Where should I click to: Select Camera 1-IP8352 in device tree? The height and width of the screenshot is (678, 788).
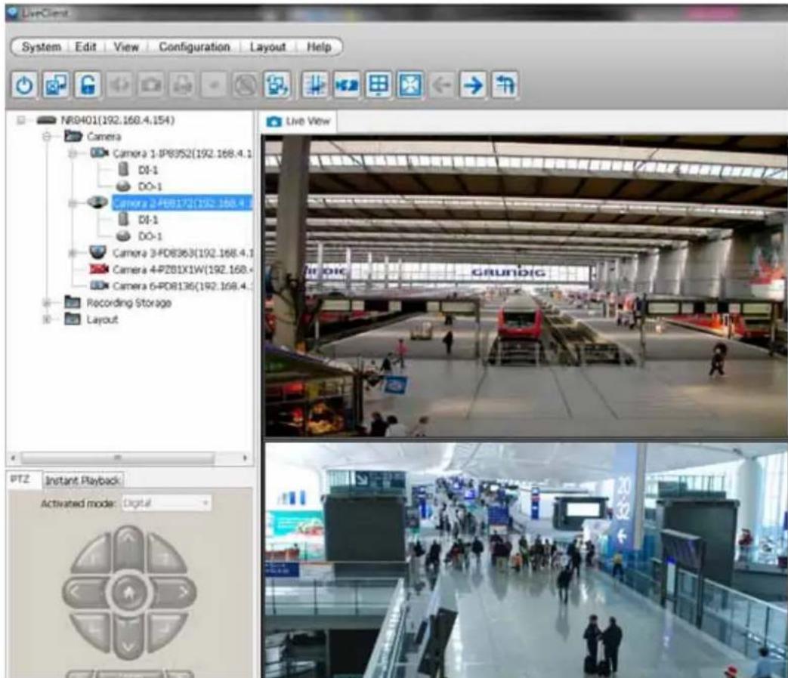[x=182, y=153]
